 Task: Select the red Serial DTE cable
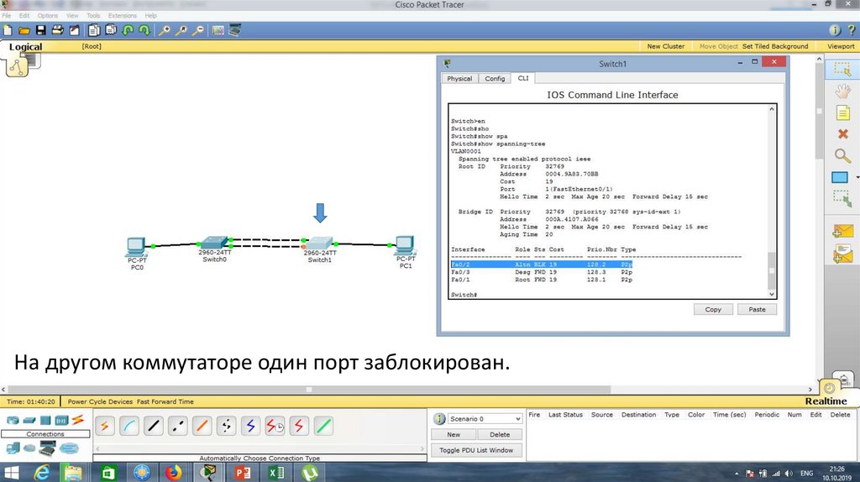(x=299, y=426)
